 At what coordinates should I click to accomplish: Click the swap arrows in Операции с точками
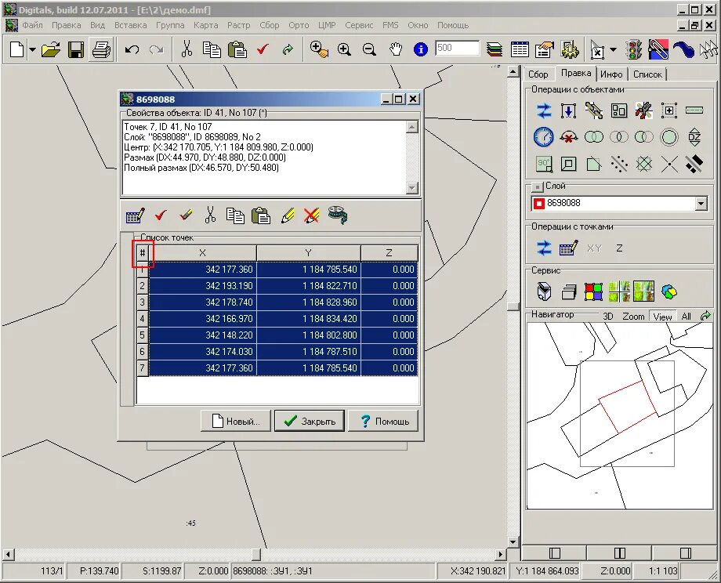tap(544, 248)
